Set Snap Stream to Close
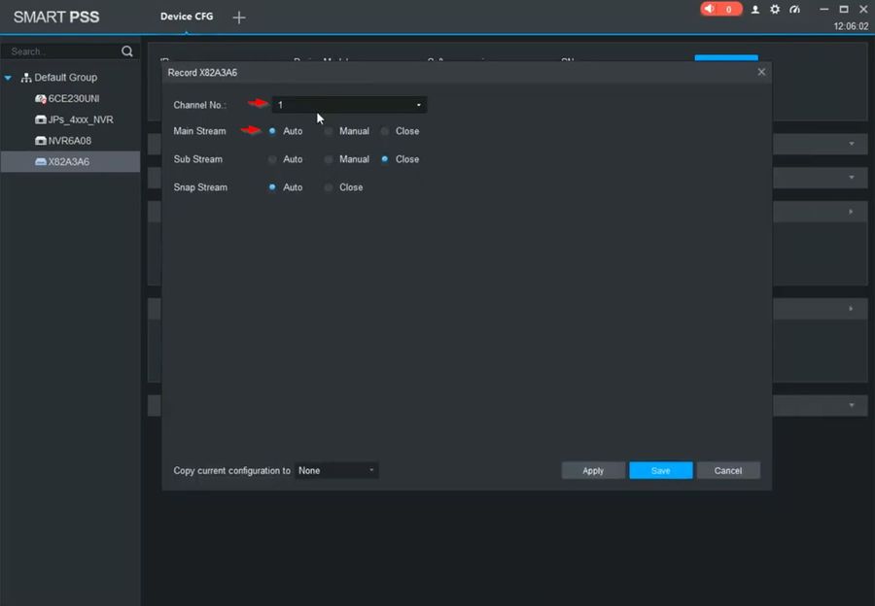This screenshot has width=875, height=606. click(330, 187)
